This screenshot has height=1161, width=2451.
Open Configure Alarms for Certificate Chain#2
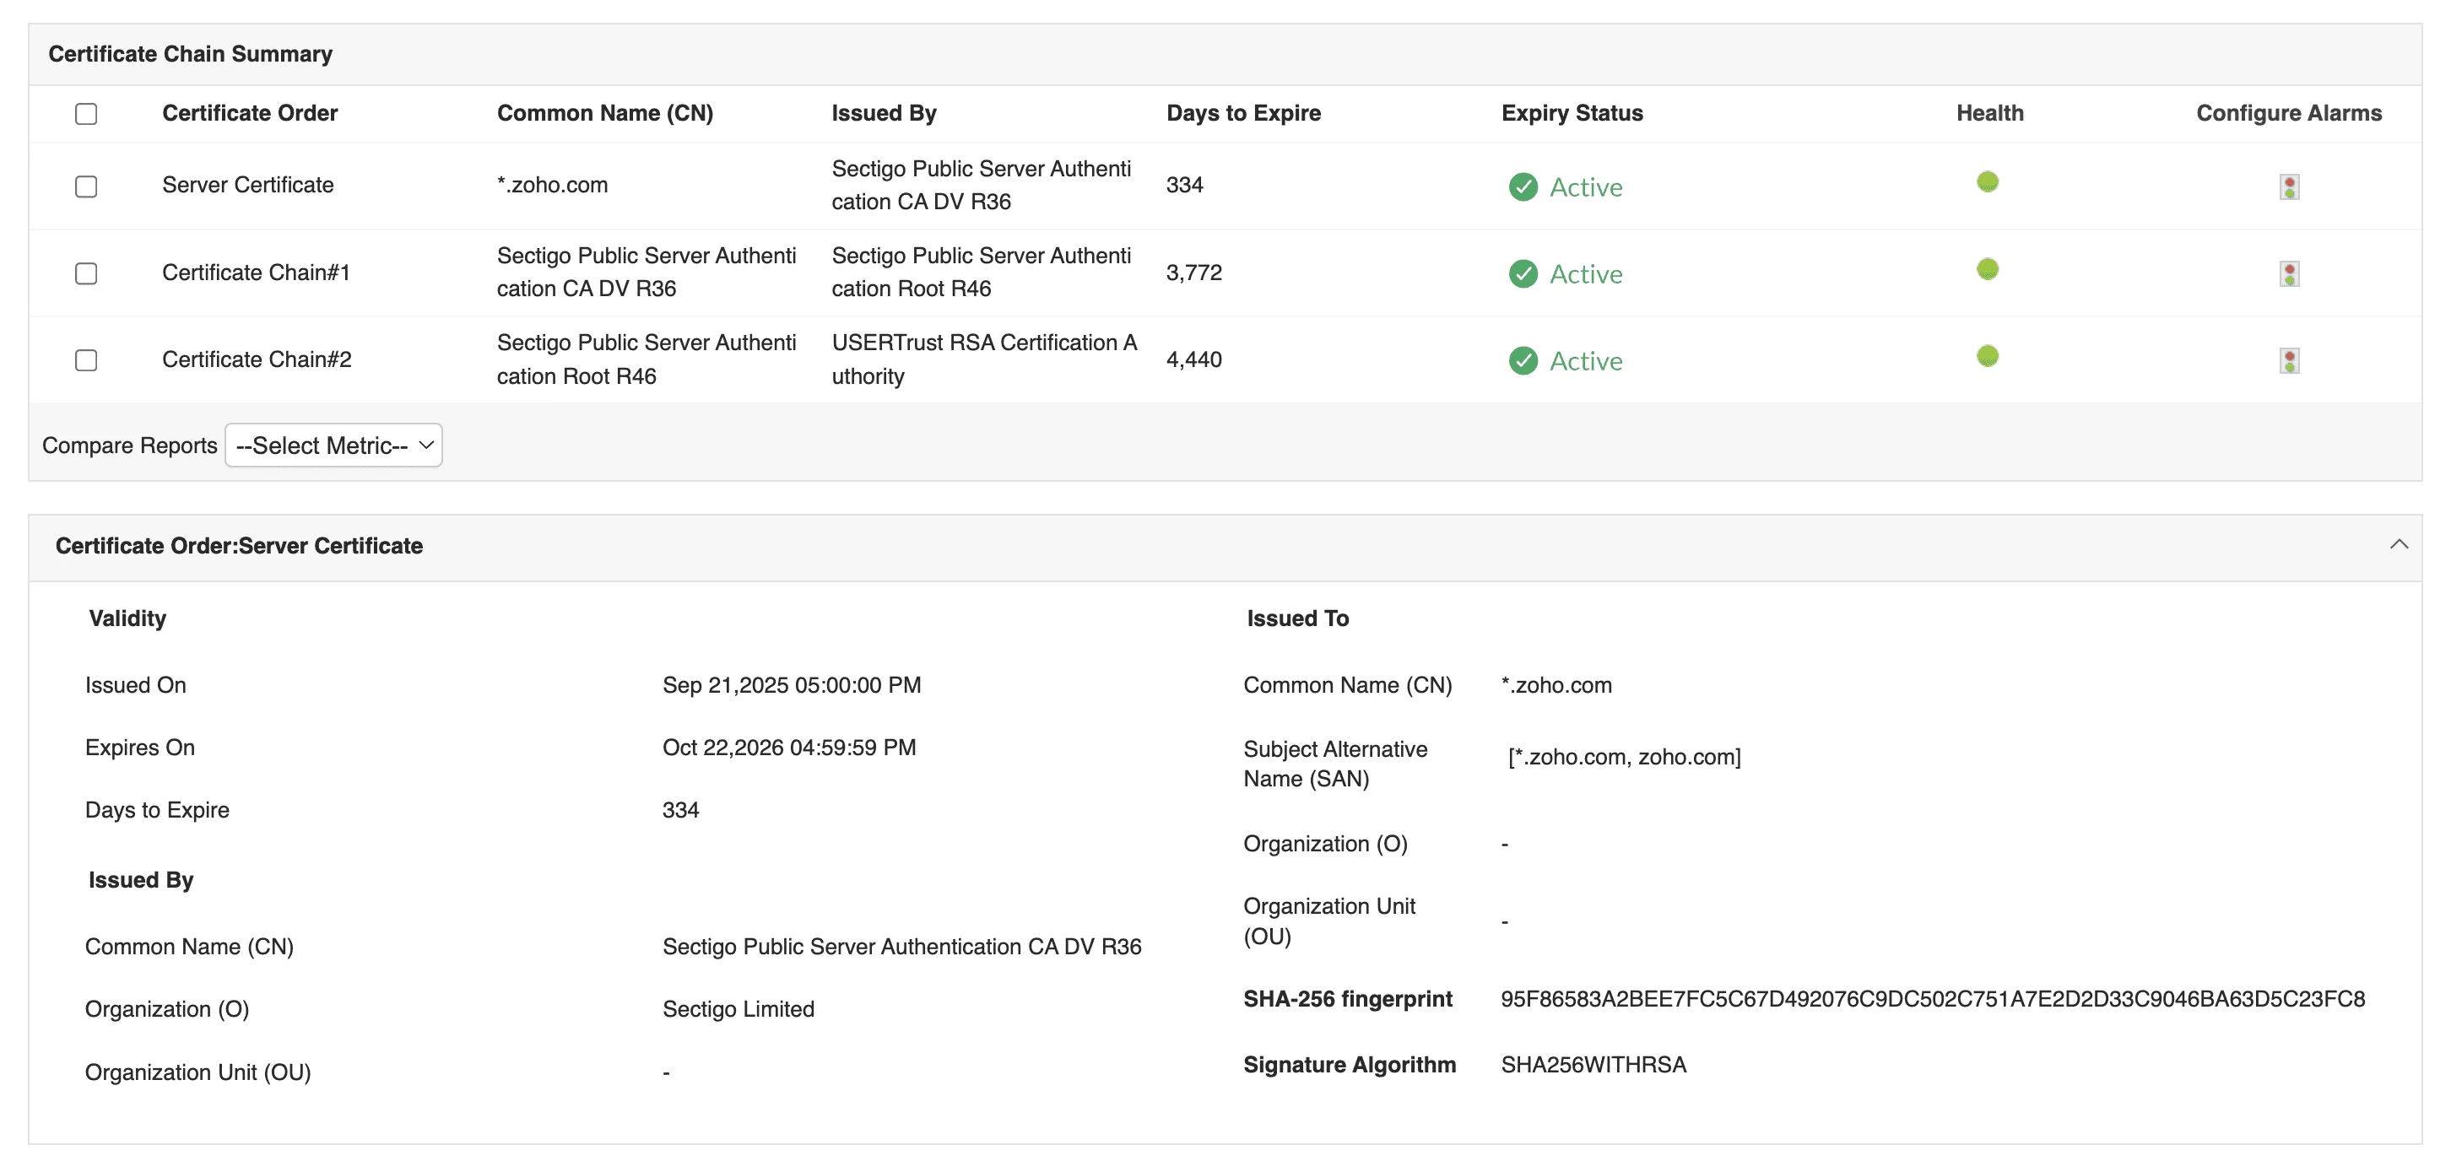[x=2289, y=360]
